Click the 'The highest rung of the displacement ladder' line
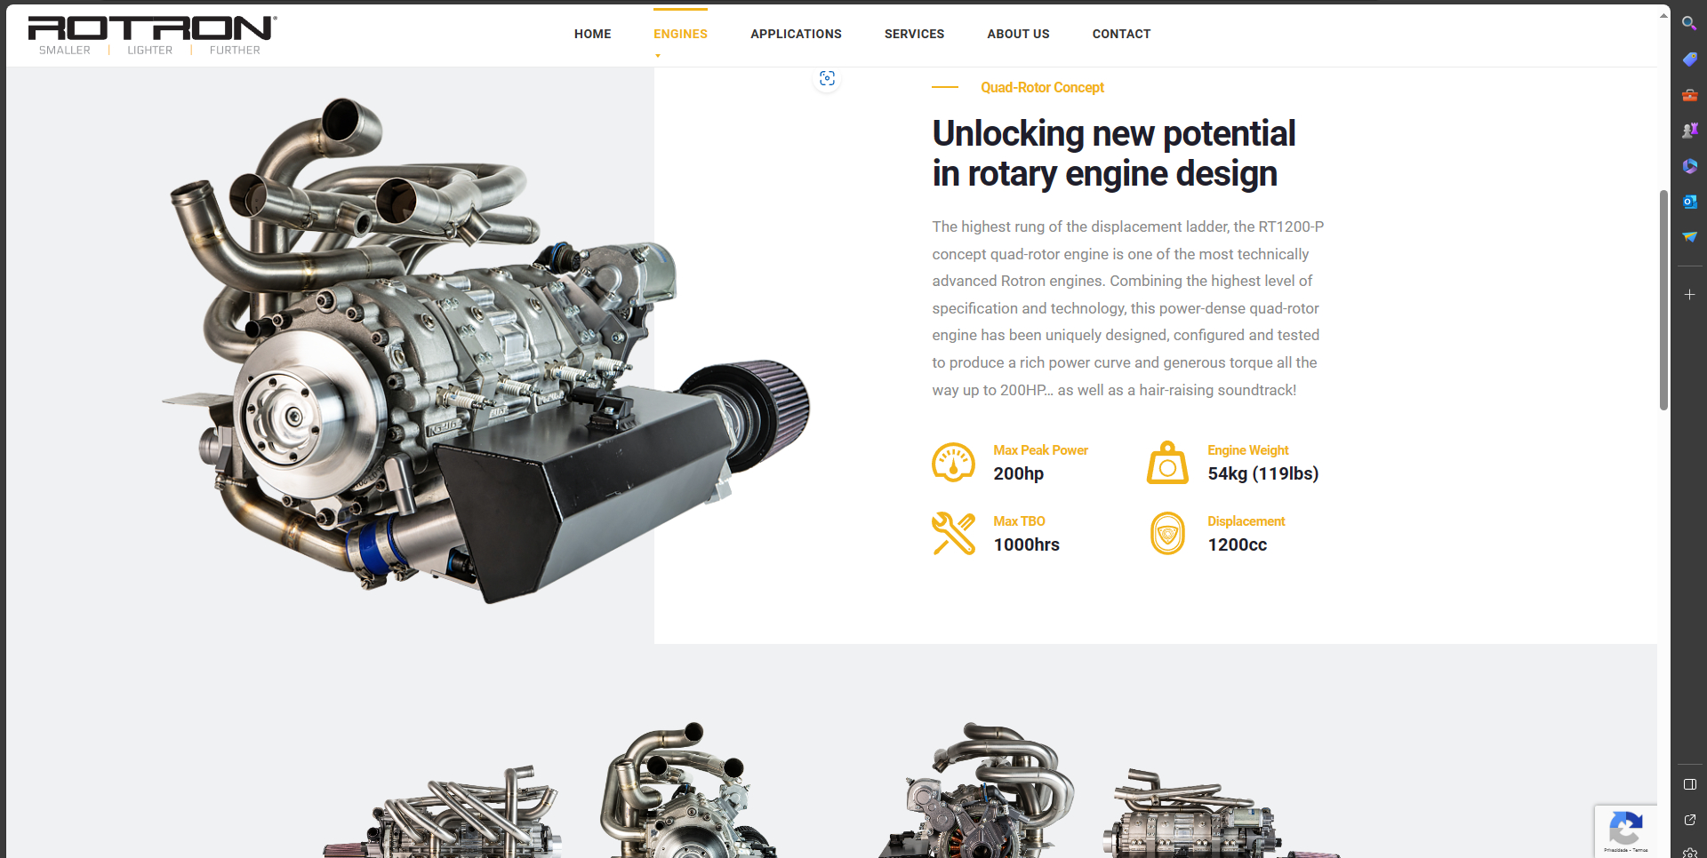This screenshot has height=858, width=1707. coord(1128,226)
